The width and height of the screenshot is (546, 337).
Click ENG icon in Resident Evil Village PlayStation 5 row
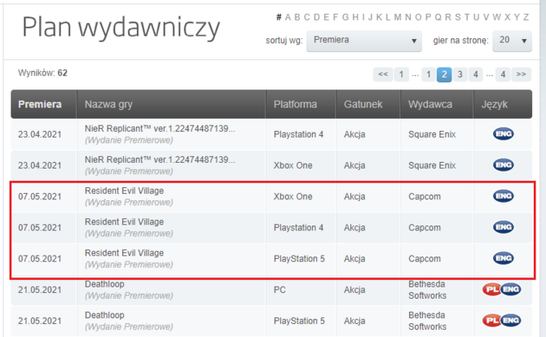(x=503, y=258)
